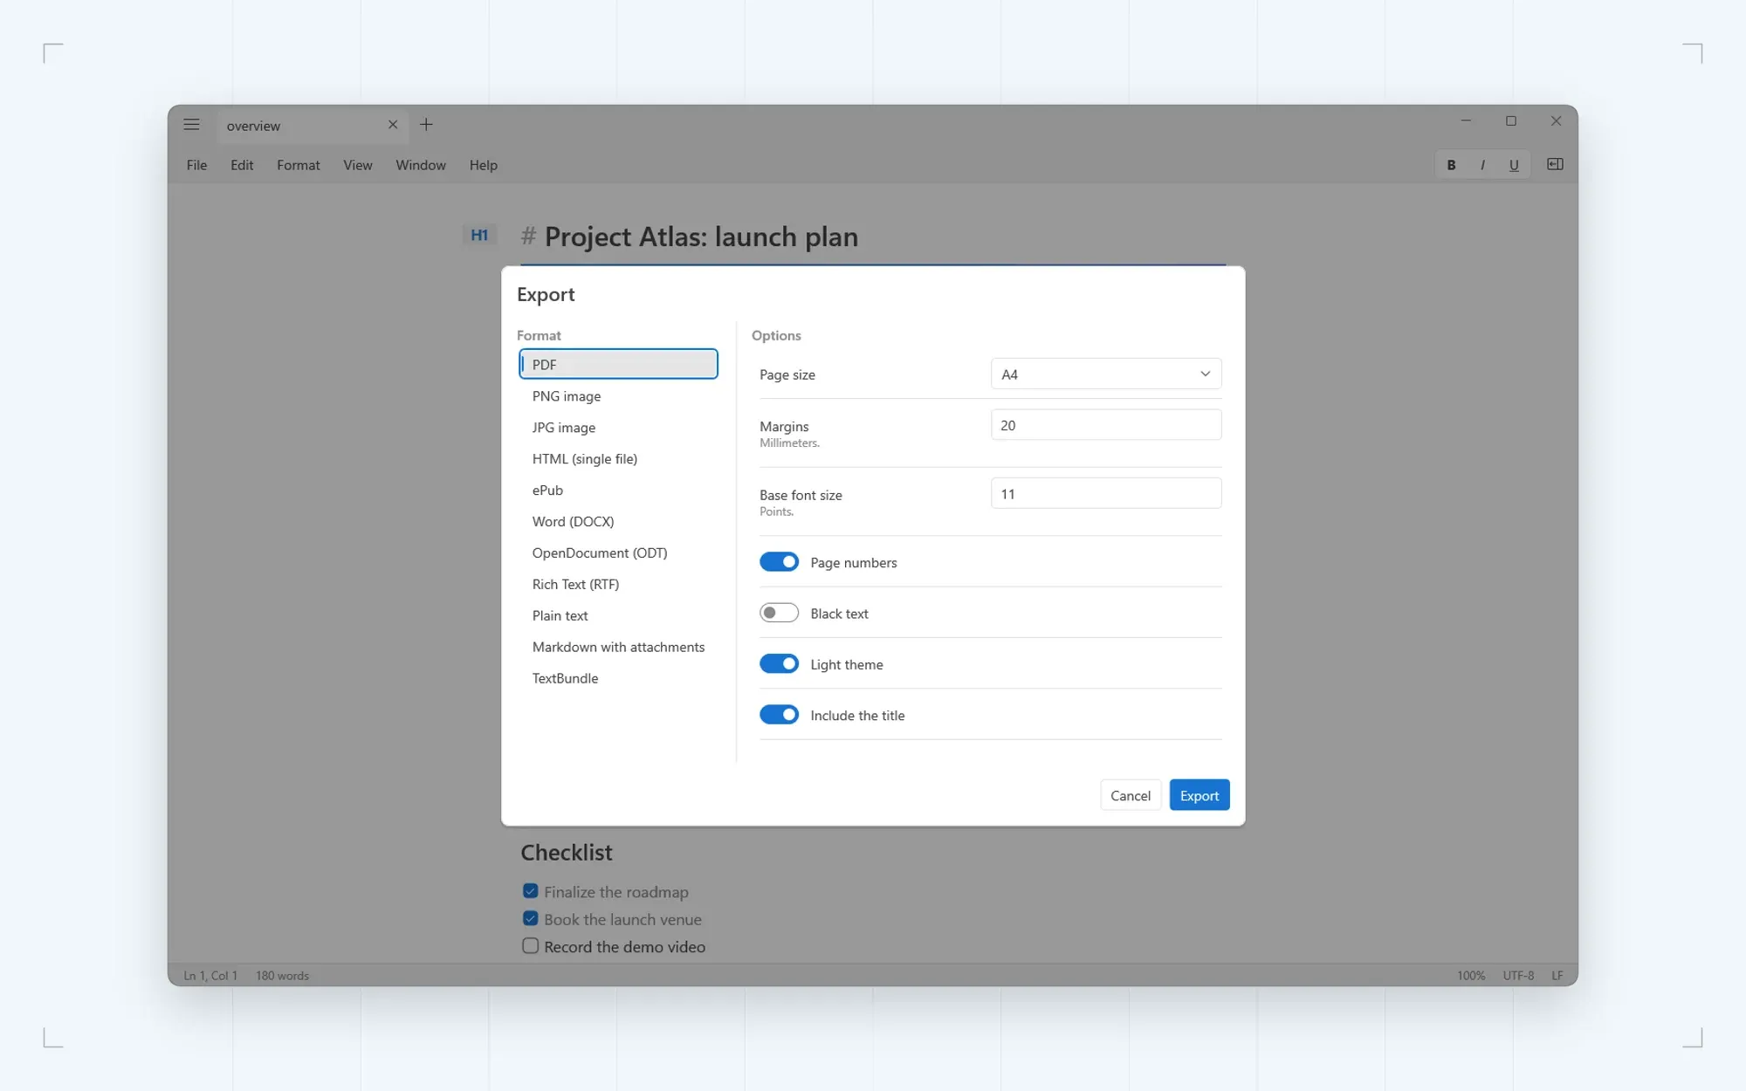Select PDF format
The width and height of the screenshot is (1746, 1091).
618,364
